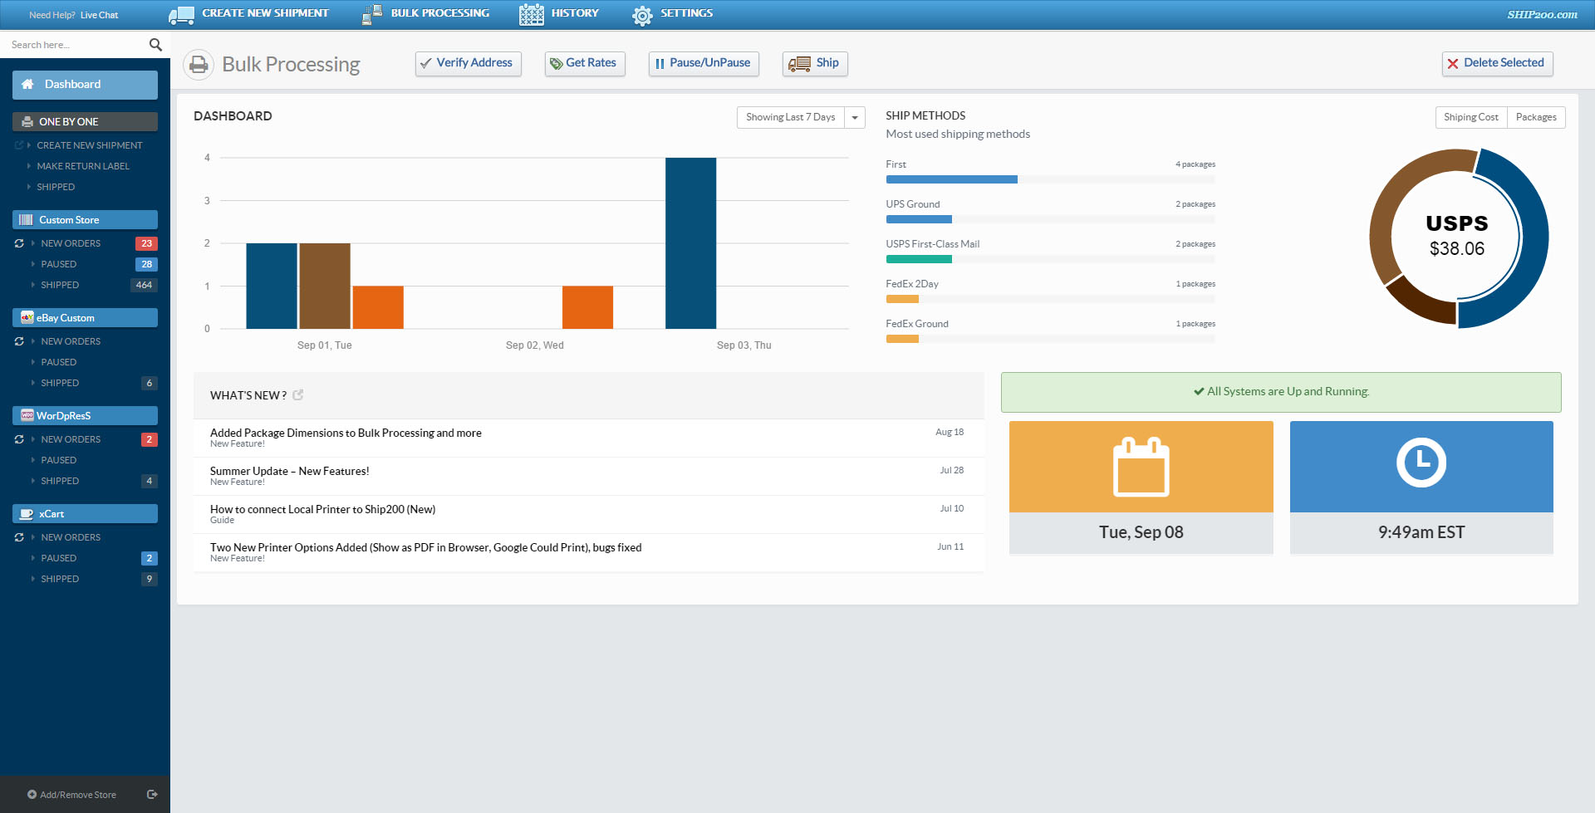Open History in top menu
The image size is (1595, 813).
point(559,14)
